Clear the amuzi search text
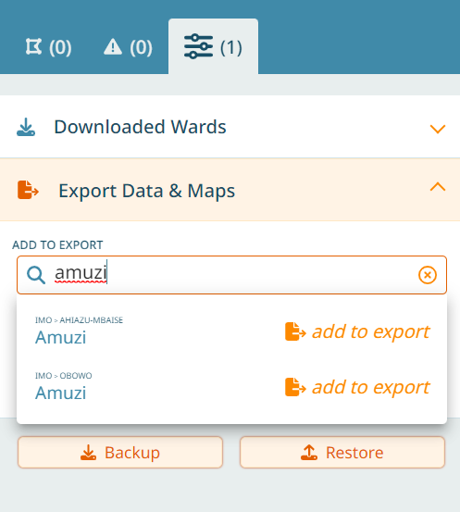Viewport: 460px width, 512px height. pos(428,275)
